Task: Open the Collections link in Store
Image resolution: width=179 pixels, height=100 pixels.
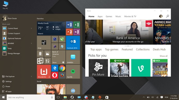Action: click(143, 49)
